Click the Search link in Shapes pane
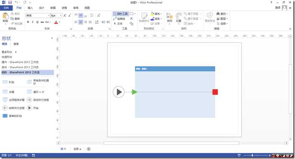The width and height of the screenshot is (295, 159). pyautogui.click(x=16, y=44)
